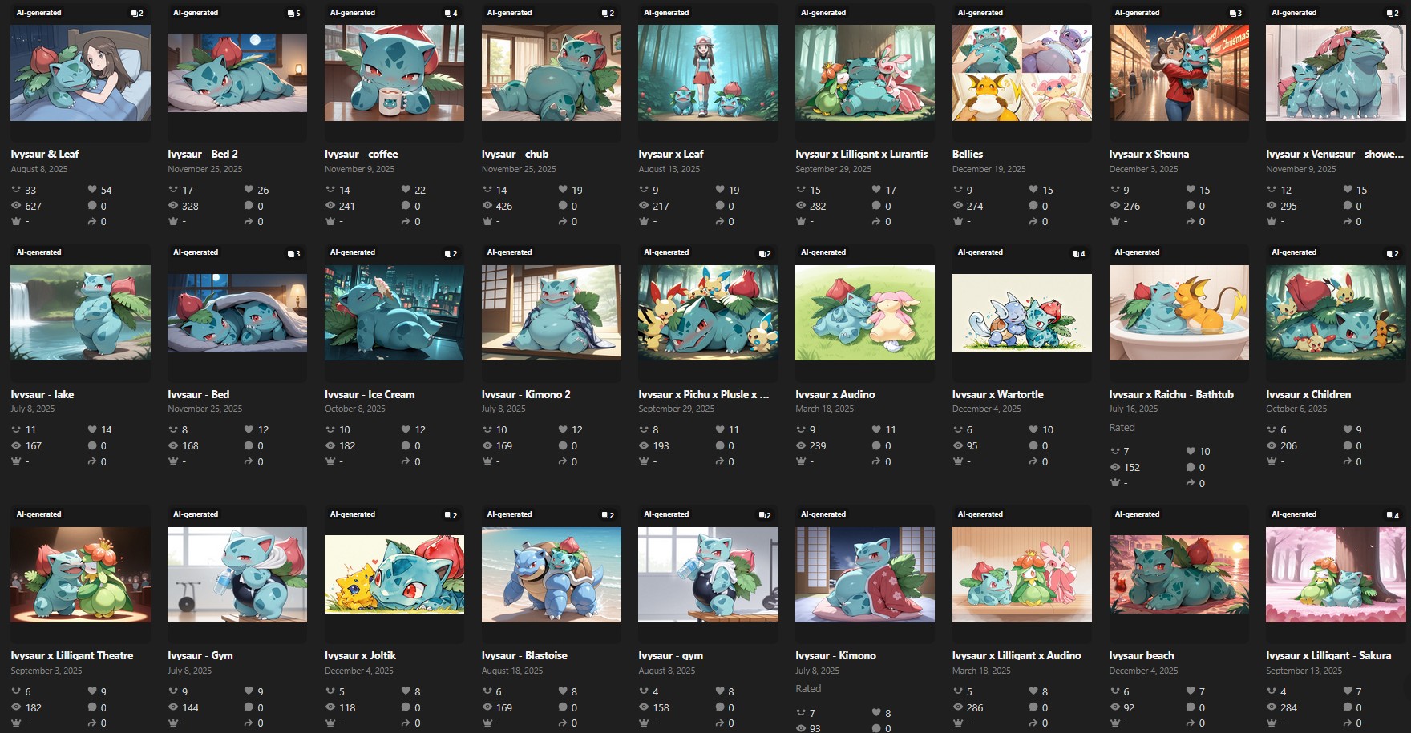Open the Ivysaur - Blastoise thumbnail

pyautogui.click(x=552, y=574)
